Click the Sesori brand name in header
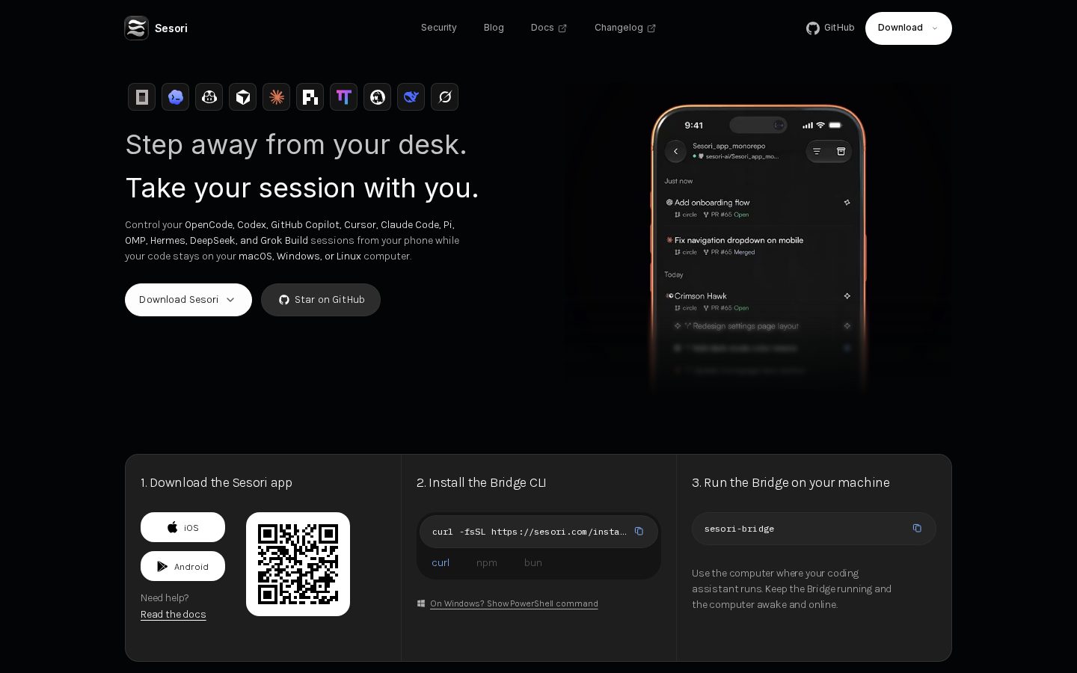The image size is (1077, 673). [171, 28]
